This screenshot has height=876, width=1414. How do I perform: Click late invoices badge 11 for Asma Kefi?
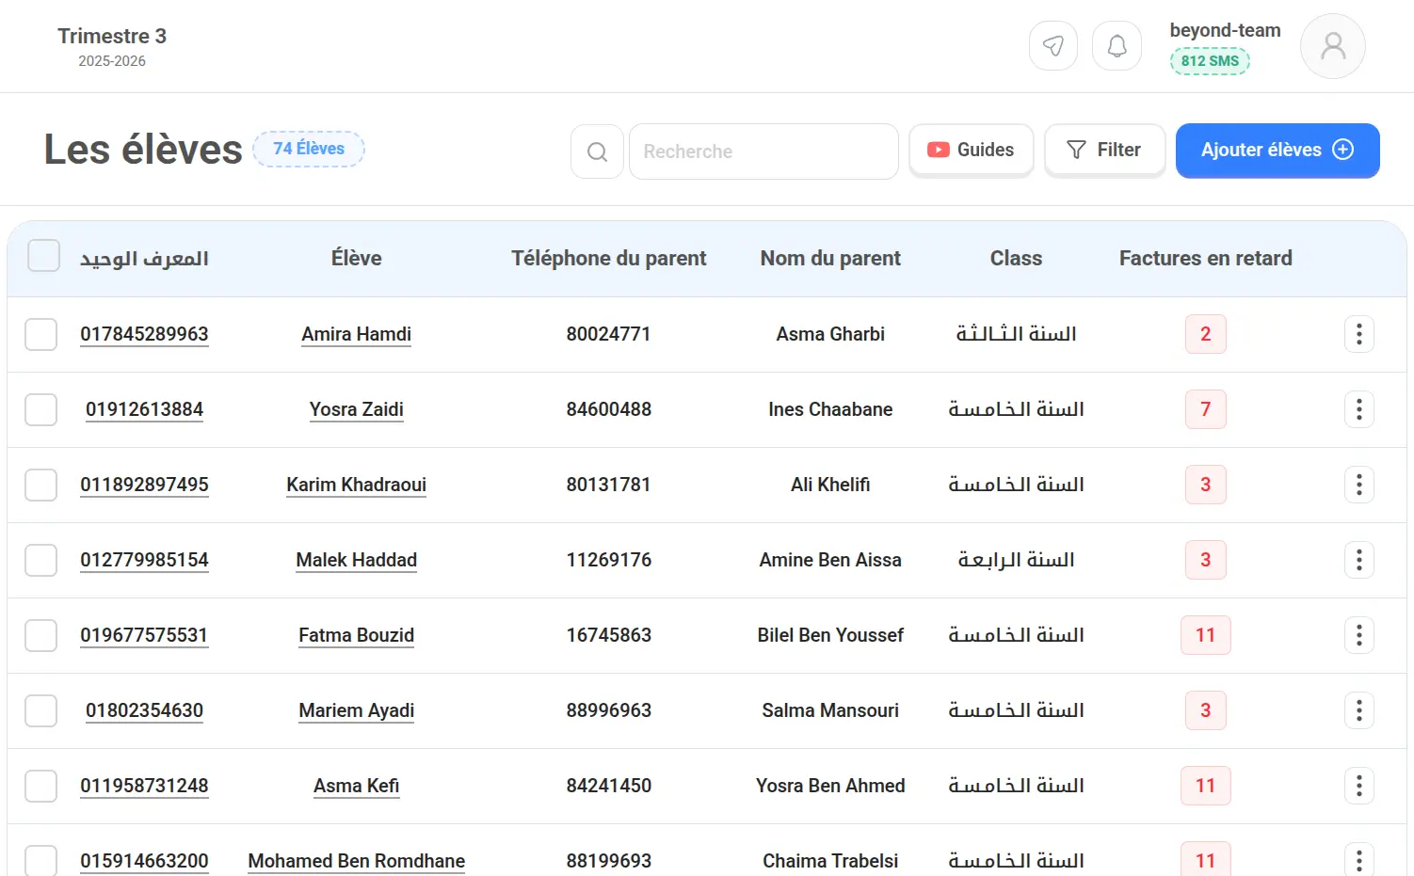click(x=1205, y=786)
